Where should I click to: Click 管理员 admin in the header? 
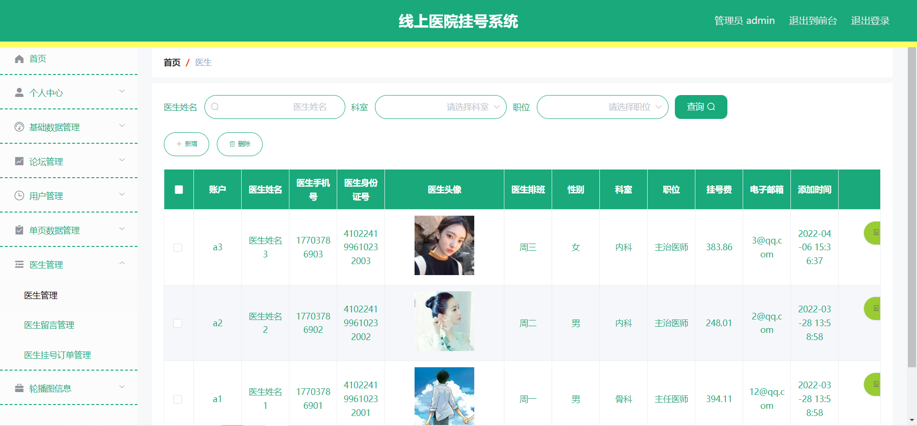745,21
